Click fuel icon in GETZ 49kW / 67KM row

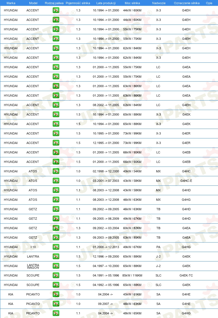point(56,218)
